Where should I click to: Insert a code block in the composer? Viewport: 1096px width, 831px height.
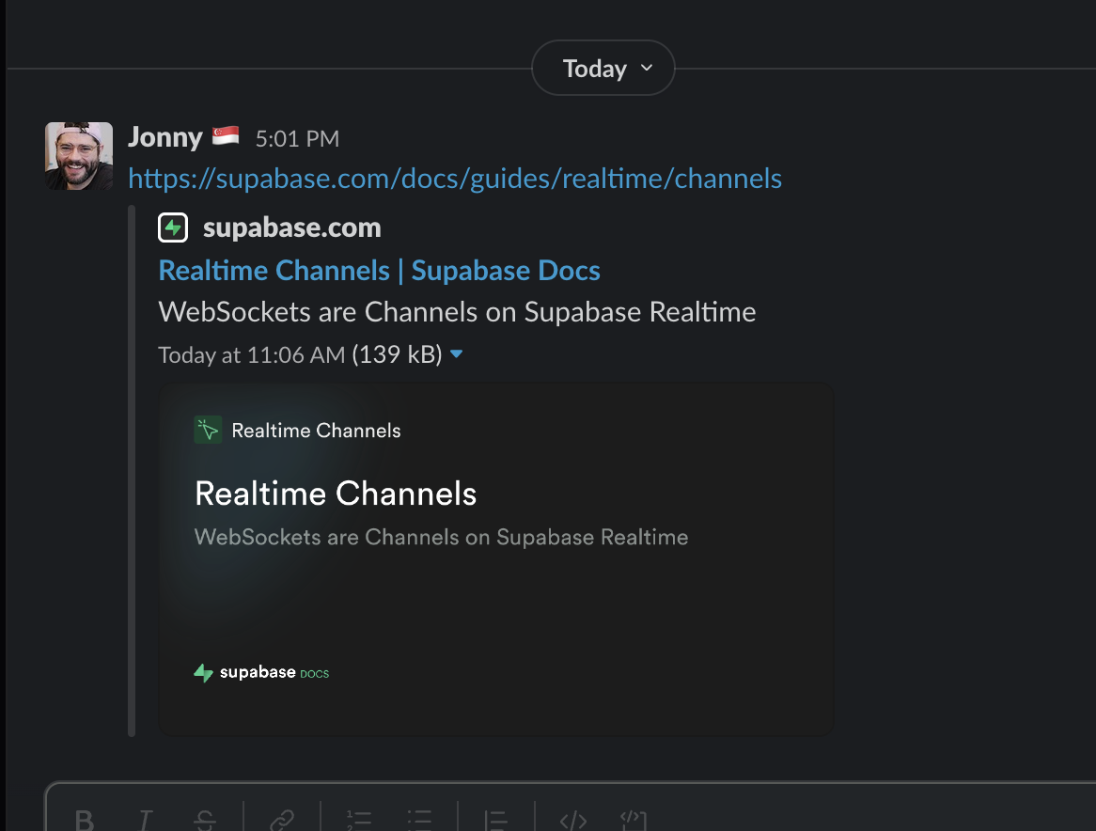pos(634,818)
